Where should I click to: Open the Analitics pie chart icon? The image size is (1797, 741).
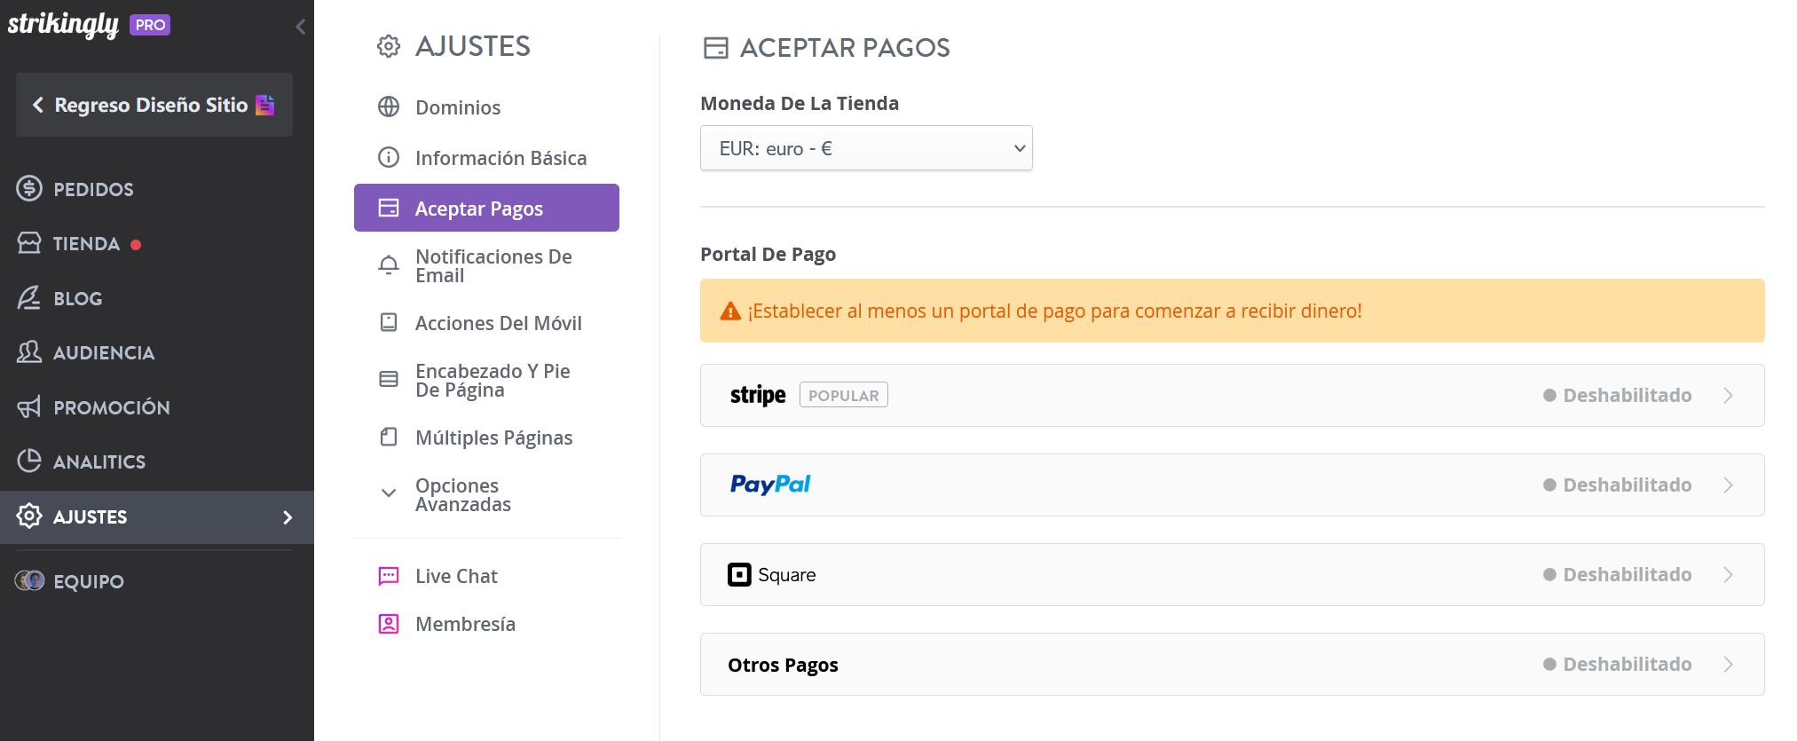[29, 461]
